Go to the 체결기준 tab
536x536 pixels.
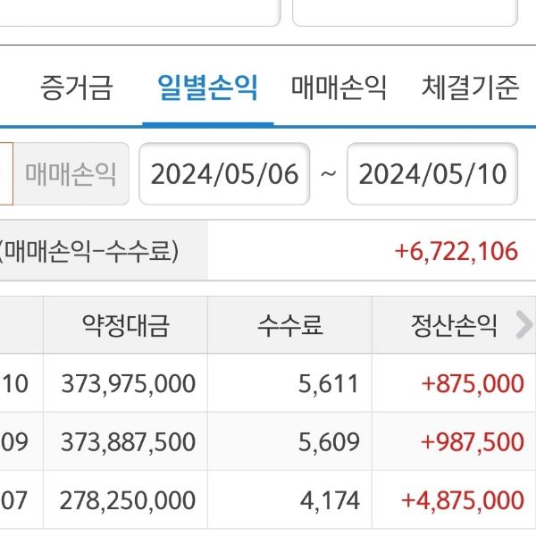470,88
